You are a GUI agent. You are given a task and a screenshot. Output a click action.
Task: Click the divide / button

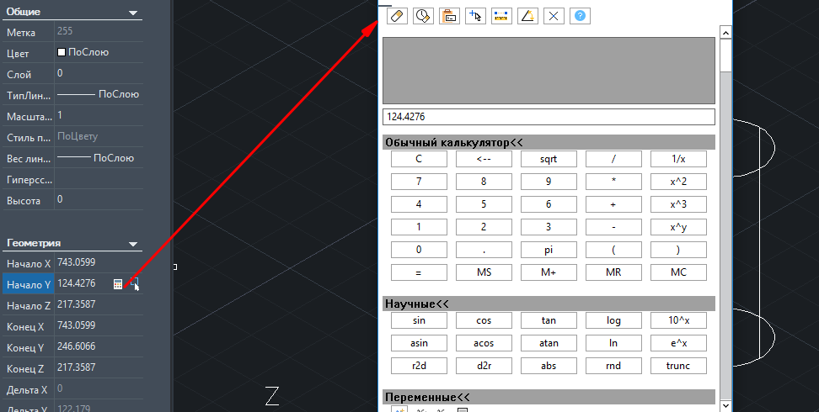613,159
